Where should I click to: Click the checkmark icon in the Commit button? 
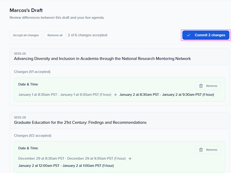(x=189, y=35)
